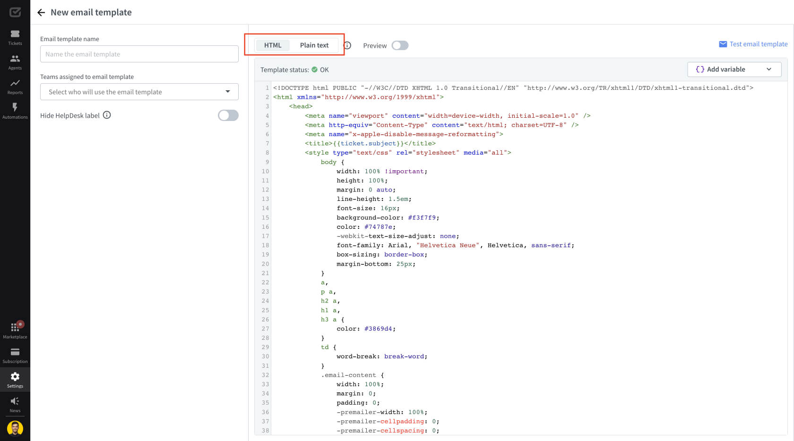Open the Reports section
Screen dimensions: 794x441
[15, 86]
